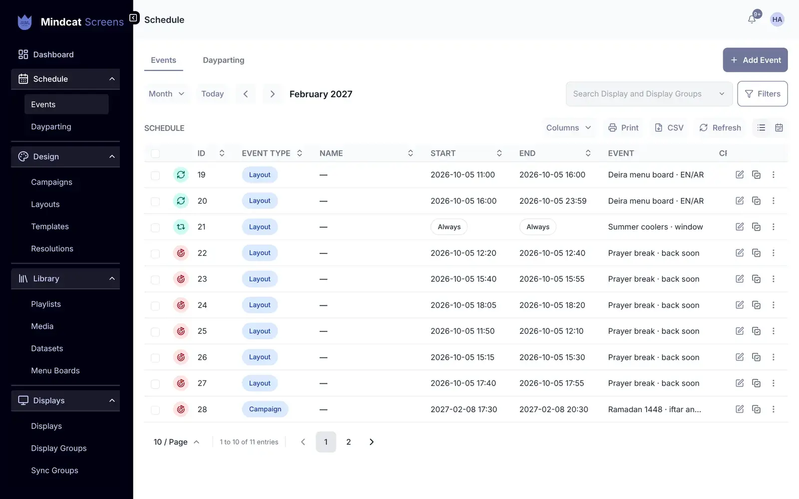Export the schedule as CSV
The image size is (799, 499).
[669, 128]
